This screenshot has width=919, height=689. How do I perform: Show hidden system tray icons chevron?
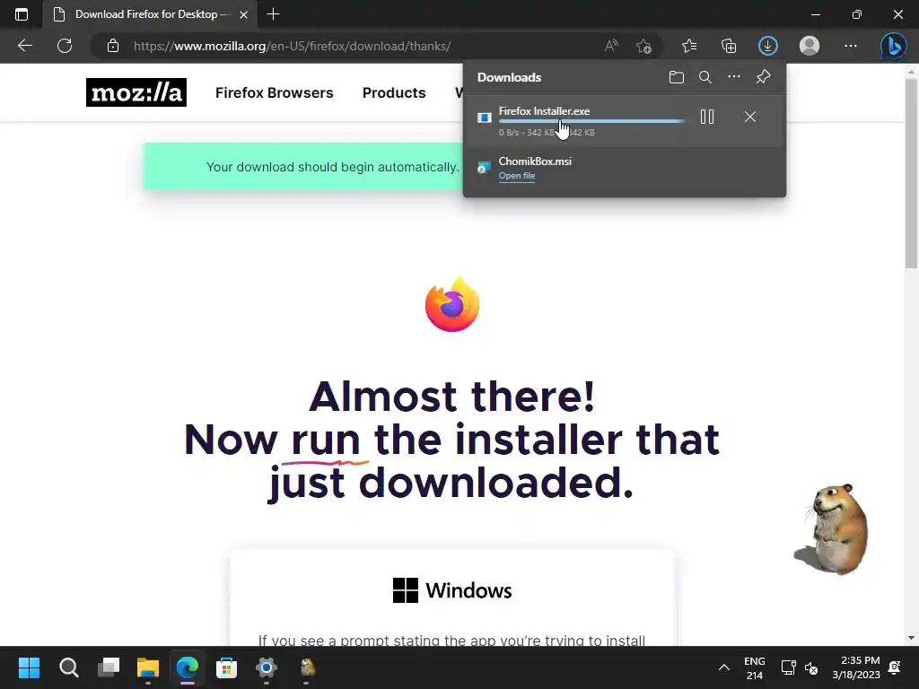click(724, 667)
